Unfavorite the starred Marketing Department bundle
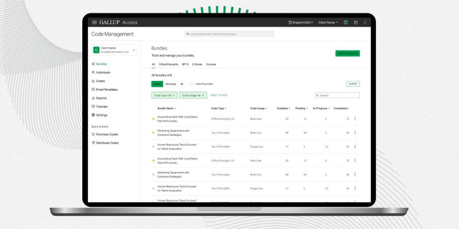 pos(153,133)
